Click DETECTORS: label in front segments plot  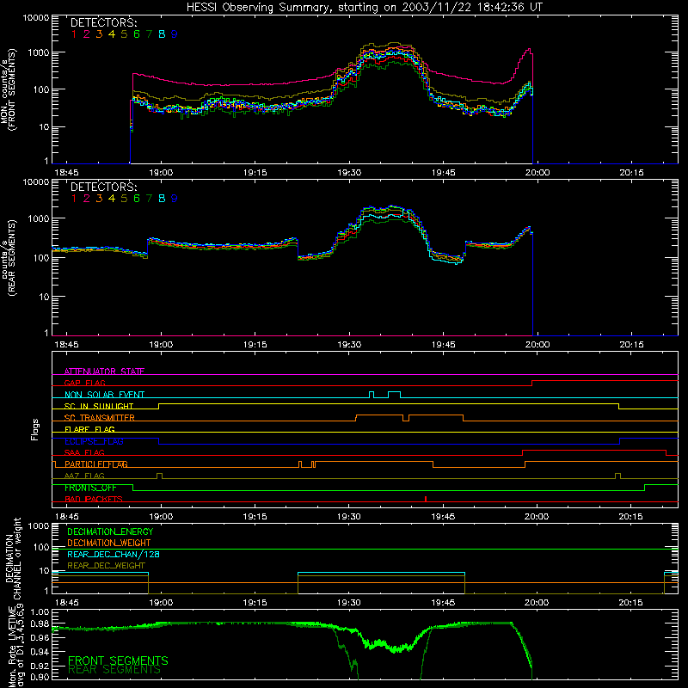(104, 22)
